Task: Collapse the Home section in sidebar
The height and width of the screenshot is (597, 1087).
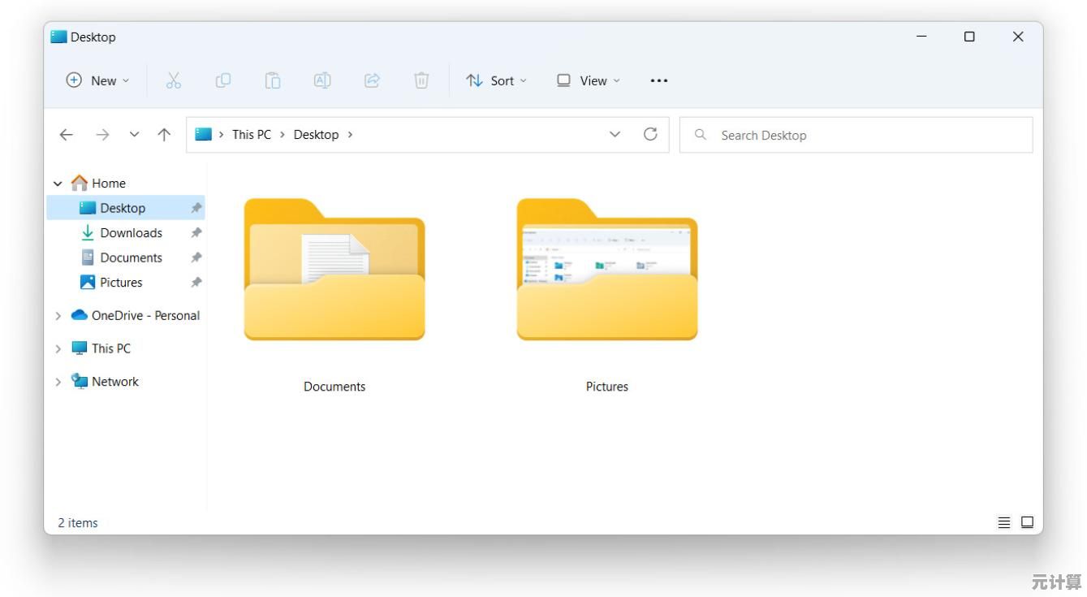Action: [58, 184]
